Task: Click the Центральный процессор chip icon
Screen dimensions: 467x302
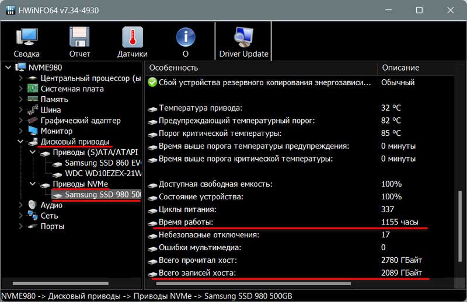Action: click(x=33, y=78)
